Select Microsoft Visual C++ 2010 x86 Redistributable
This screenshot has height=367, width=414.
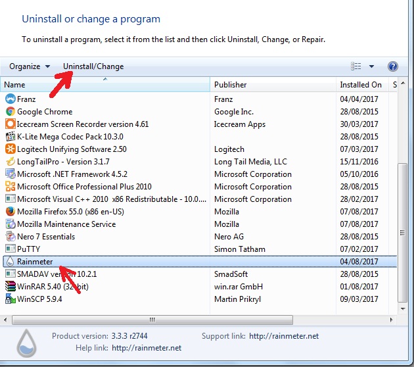pyautogui.click(x=112, y=199)
